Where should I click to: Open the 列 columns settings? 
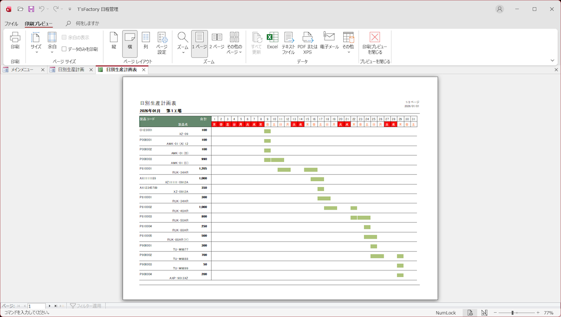(x=146, y=41)
